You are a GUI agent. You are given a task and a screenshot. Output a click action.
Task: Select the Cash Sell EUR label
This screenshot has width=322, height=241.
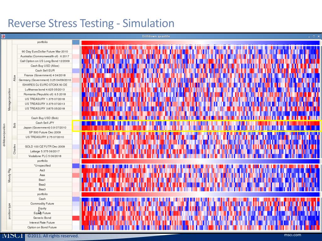tap(45, 71)
